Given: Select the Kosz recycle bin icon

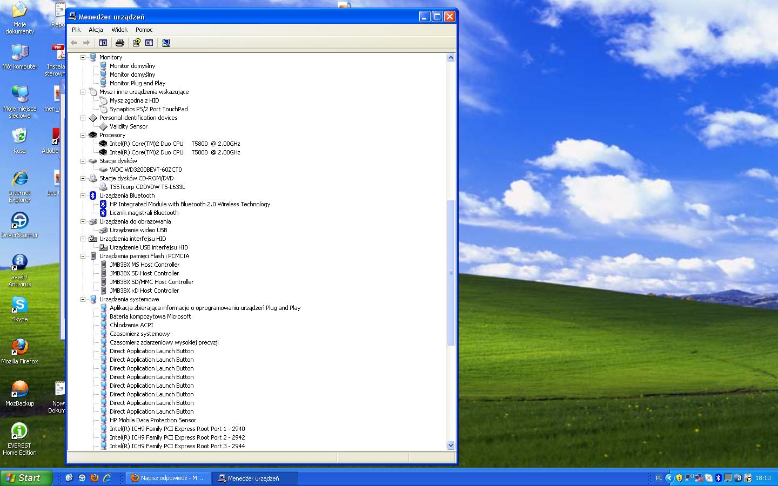Looking at the screenshot, I should [x=20, y=141].
